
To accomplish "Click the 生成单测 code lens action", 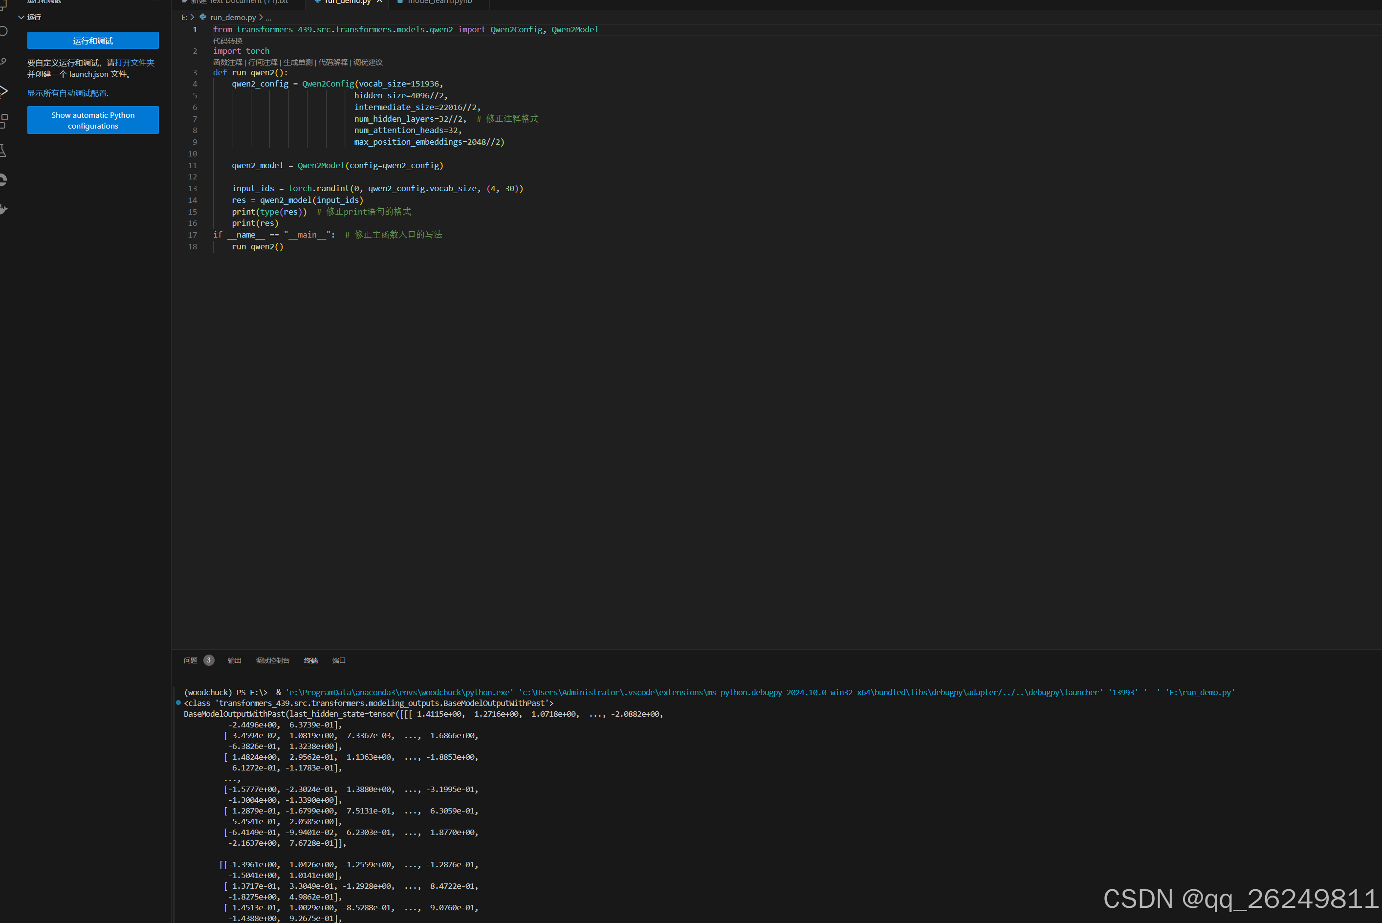I will coord(298,63).
